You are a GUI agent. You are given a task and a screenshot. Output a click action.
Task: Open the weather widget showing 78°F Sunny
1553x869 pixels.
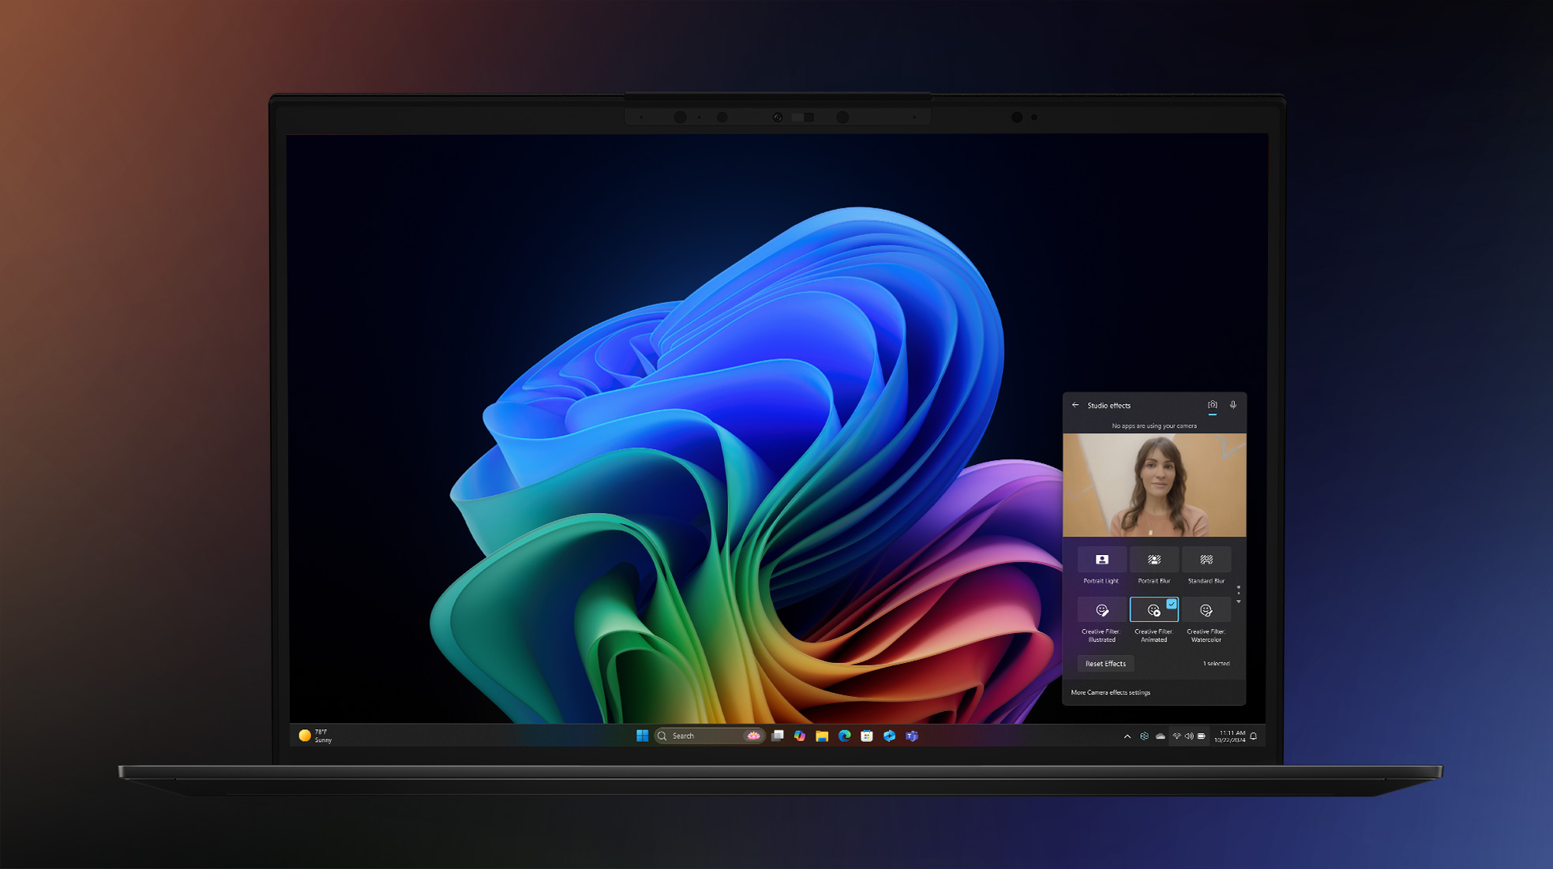[x=316, y=736]
